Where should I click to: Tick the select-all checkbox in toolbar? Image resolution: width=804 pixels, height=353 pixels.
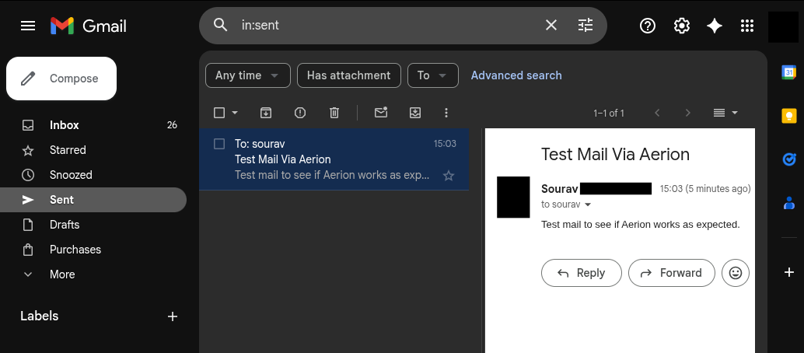click(x=219, y=113)
